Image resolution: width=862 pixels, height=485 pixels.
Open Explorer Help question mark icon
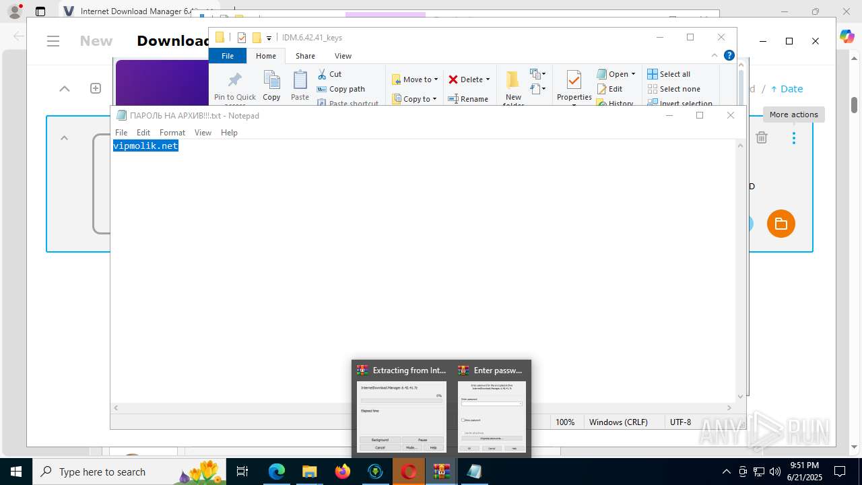(x=729, y=56)
